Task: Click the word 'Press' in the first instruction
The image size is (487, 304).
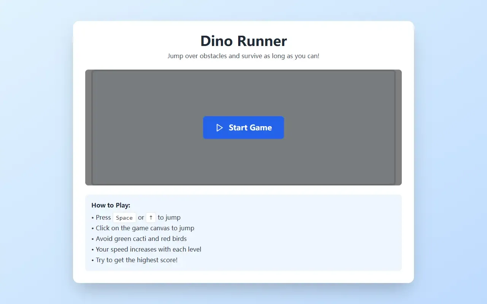Action: click(x=103, y=217)
